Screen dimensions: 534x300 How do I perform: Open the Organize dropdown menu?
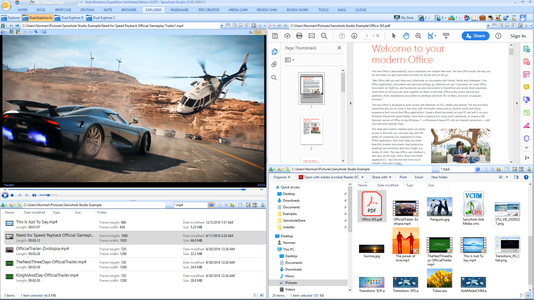282,177
